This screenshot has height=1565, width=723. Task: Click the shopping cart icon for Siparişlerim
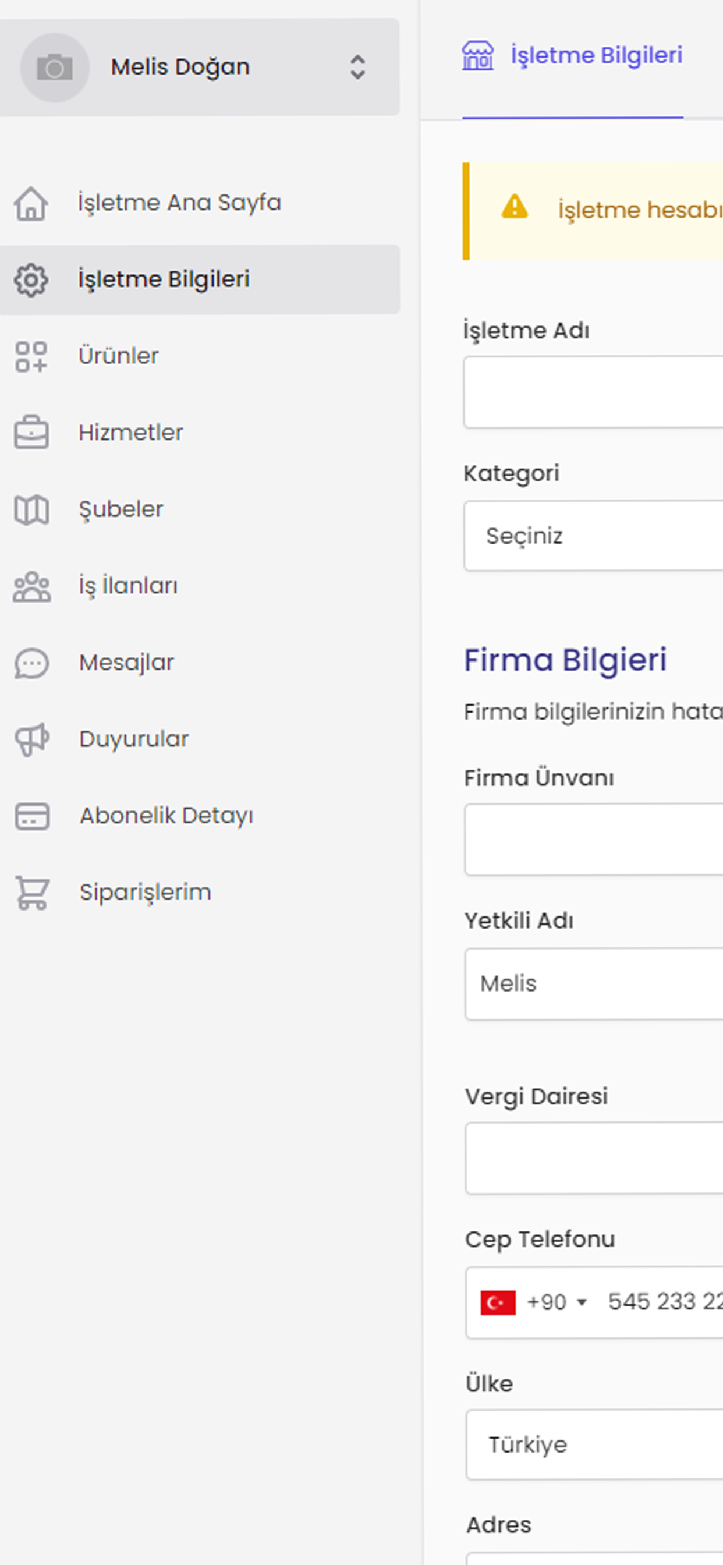pyautogui.click(x=32, y=893)
